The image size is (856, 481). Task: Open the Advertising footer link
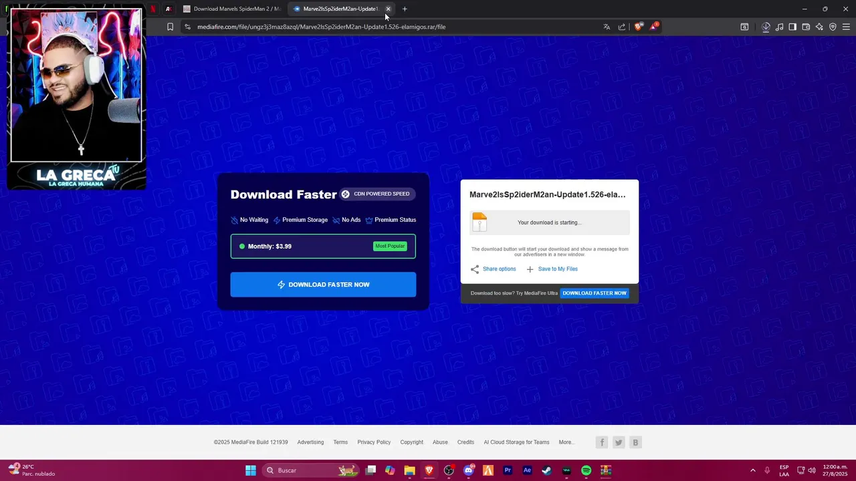coord(310,442)
